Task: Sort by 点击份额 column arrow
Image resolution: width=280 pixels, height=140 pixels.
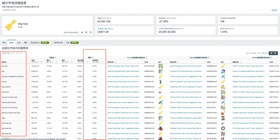Action: tap(87, 62)
